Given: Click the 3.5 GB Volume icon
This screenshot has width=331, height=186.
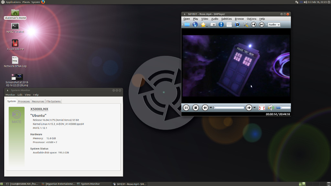Looking at the screenshot, I should [x=15, y=45].
